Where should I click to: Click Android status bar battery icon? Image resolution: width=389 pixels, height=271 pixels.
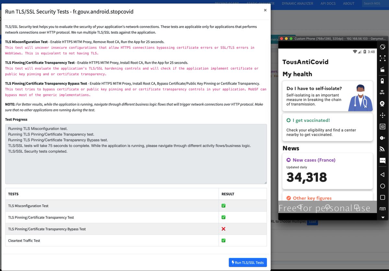tap(365, 52)
